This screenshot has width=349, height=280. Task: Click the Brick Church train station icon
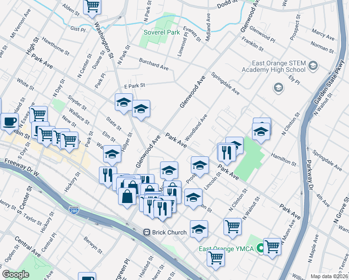tap(147, 232)
